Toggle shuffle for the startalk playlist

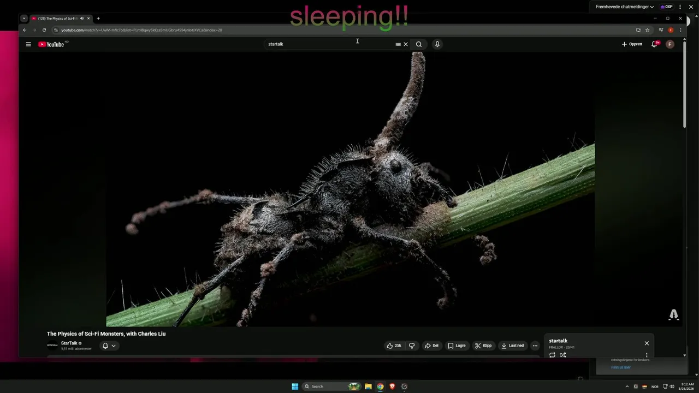point(563,355)
